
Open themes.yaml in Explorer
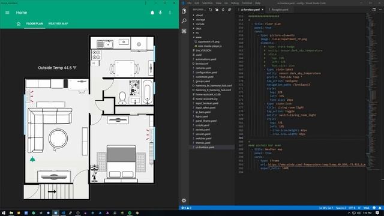click(203, 143)
